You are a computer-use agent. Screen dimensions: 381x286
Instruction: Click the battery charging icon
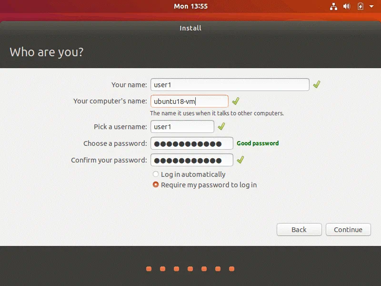(x=361, y=6)
